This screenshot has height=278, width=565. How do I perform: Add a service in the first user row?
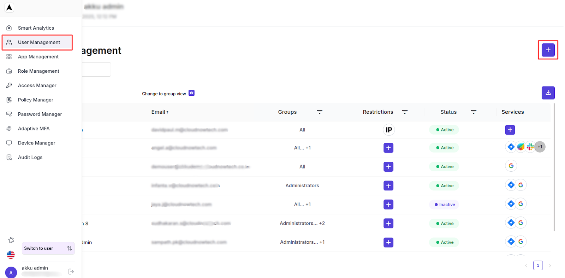click(510, 130)
